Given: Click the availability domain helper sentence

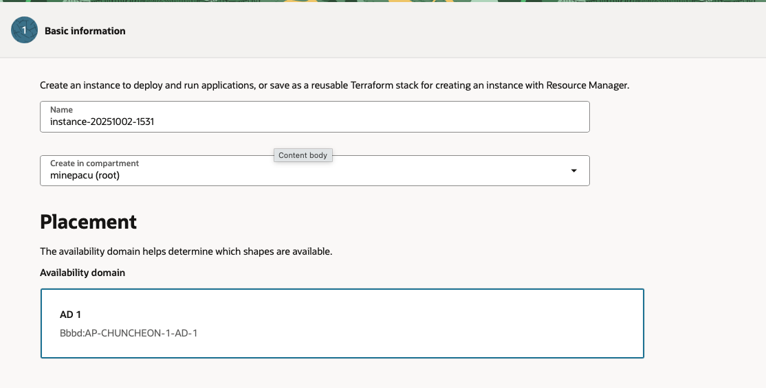Looking at the screenshot, I should click(186, 251).
